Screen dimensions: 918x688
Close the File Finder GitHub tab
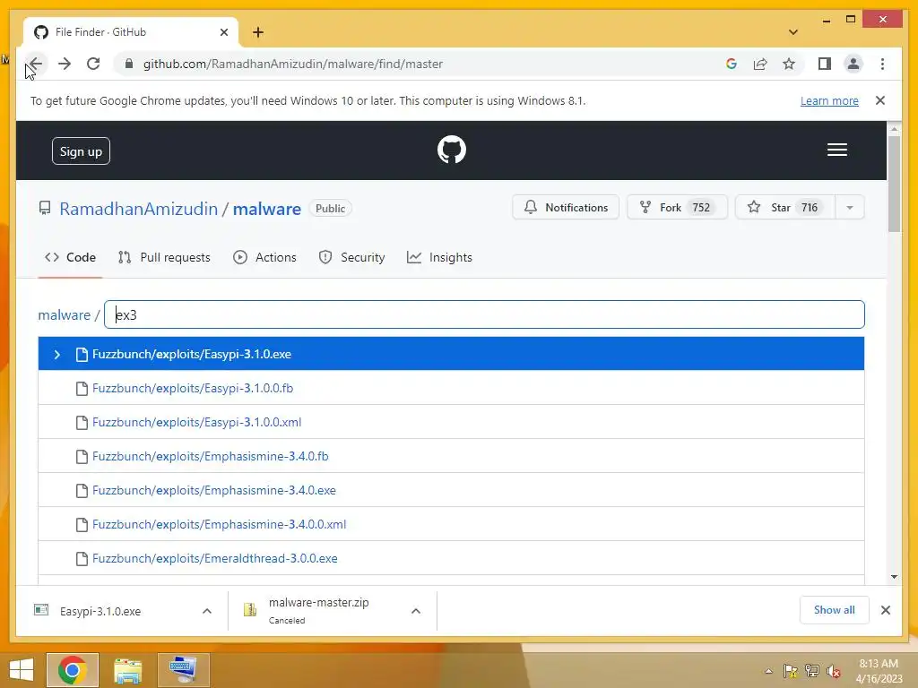tap(223, 32)
